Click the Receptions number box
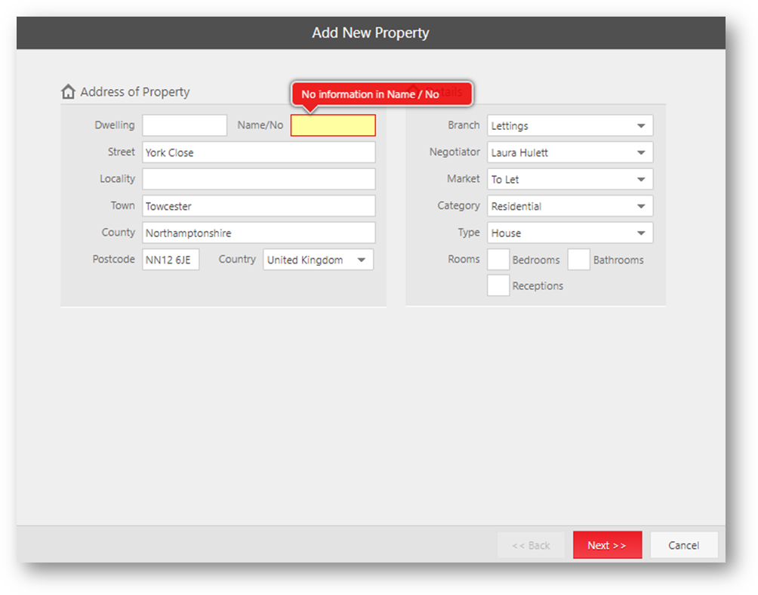This screenshot has height=595, width=758. point(498,285)
